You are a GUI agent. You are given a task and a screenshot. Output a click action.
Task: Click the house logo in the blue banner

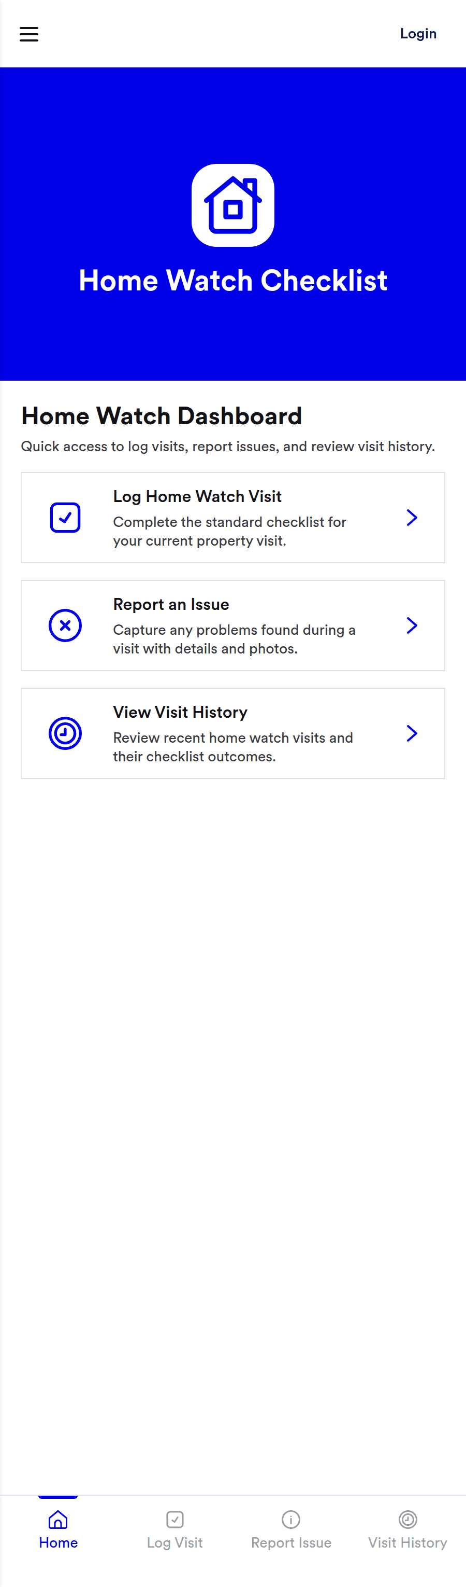[232, 205]
